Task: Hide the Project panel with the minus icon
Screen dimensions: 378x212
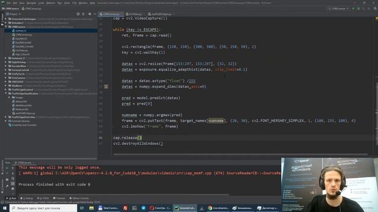Action: tap(94, 14)
